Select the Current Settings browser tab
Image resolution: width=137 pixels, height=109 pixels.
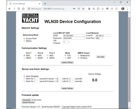click(x=25, y=4)
